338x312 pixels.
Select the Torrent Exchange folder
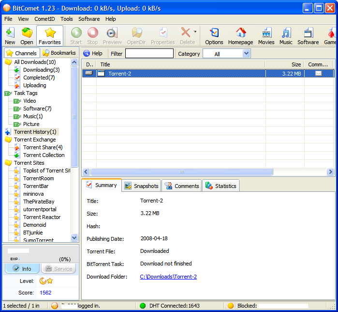pyautogui.click(x=35, y=140)
